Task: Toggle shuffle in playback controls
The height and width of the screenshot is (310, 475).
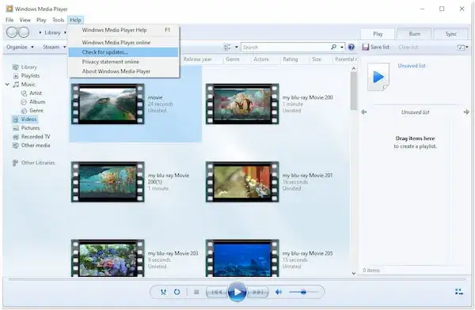Action: point(163,292)
